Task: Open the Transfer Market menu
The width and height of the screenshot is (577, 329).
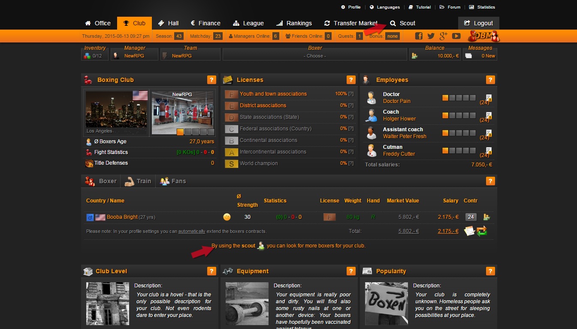Action: (x=351, y=23)
